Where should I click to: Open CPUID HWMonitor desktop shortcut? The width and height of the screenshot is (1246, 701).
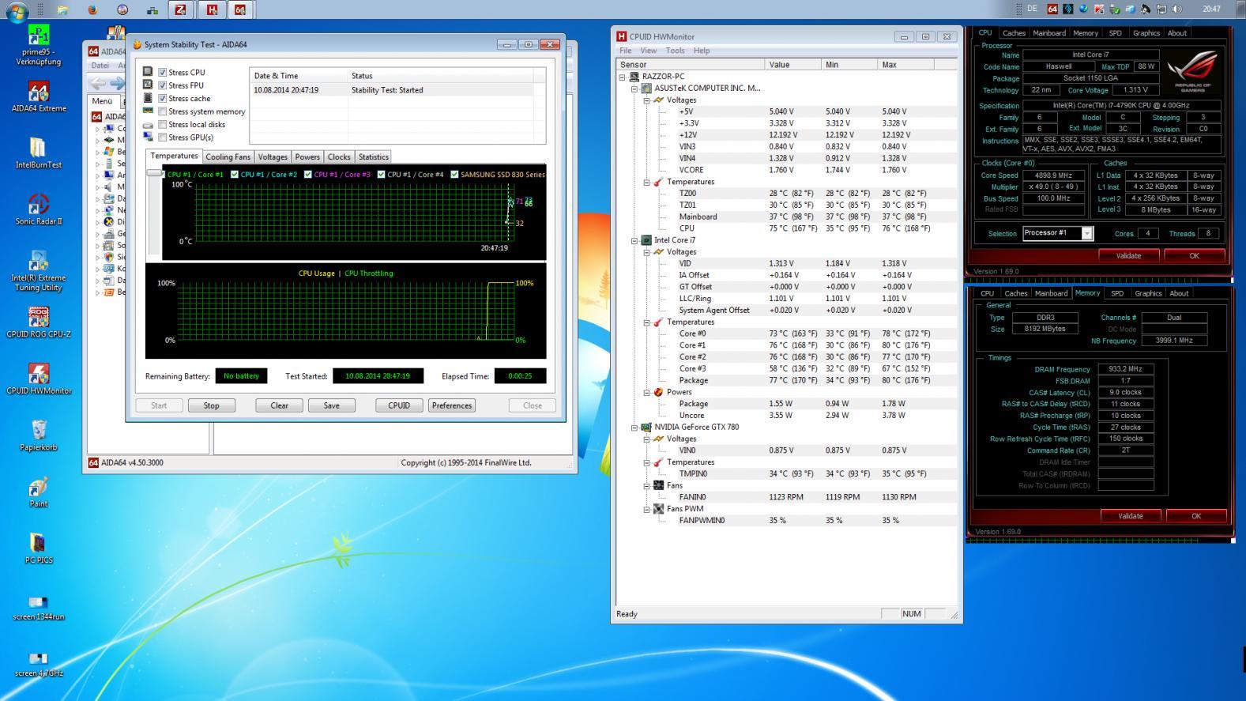pos(39,379)
